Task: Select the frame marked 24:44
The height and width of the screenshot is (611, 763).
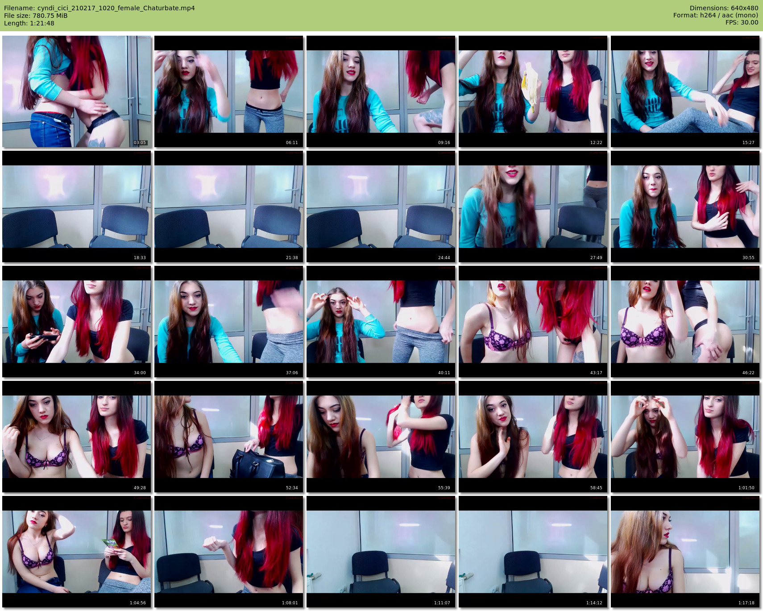Action: [x=381, y=206]
